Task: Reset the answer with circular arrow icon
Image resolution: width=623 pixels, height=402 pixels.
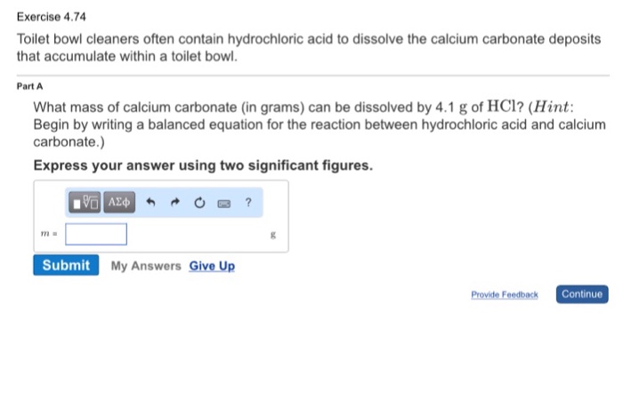Action: click(199, 203)
